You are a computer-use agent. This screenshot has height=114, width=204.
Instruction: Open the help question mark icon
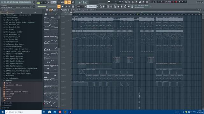click(x=136, y=2)
